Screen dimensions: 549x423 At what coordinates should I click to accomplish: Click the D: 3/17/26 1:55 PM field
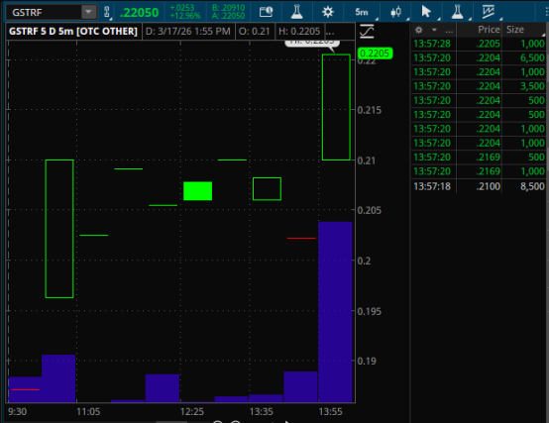188,32
